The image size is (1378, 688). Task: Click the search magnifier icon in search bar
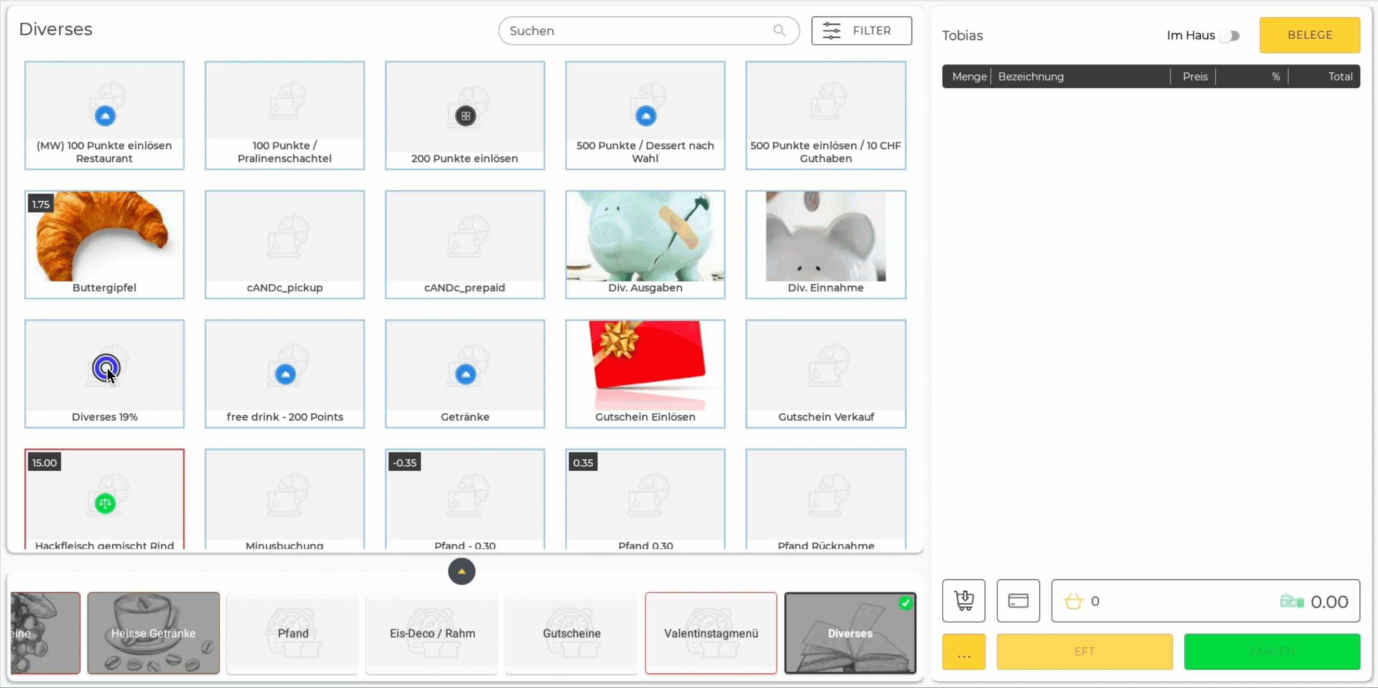(x=778, y=31)
